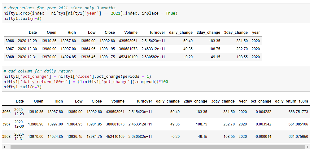Click row index 3967 in the first output table

[10, 49]
